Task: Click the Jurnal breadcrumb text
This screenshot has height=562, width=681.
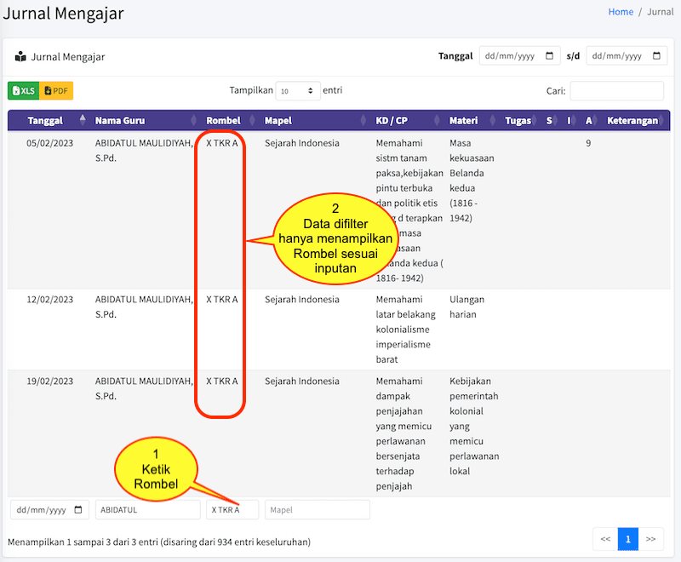Action: pyautogui.click(x=661, y=12)
